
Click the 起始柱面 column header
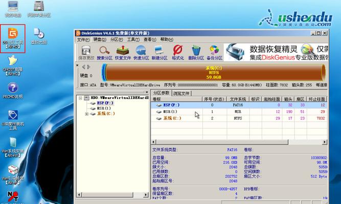(x=272, y=99)
